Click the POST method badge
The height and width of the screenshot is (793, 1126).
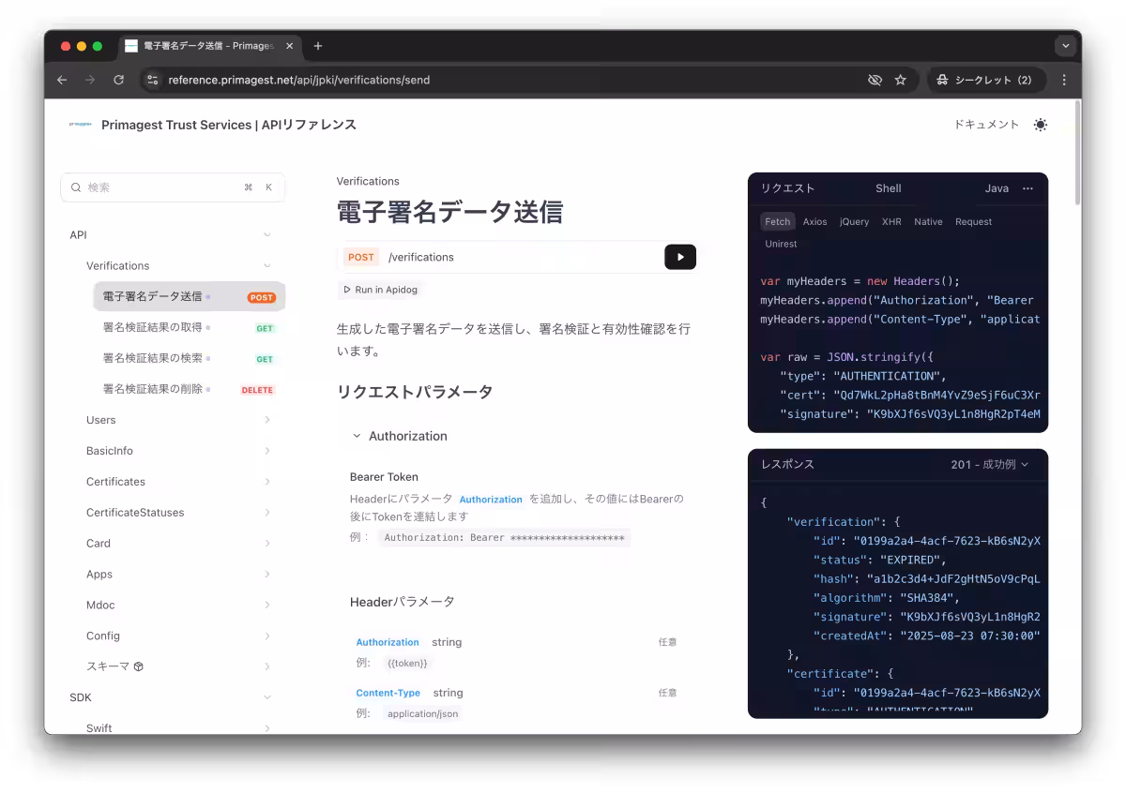(x=361, y=257)
